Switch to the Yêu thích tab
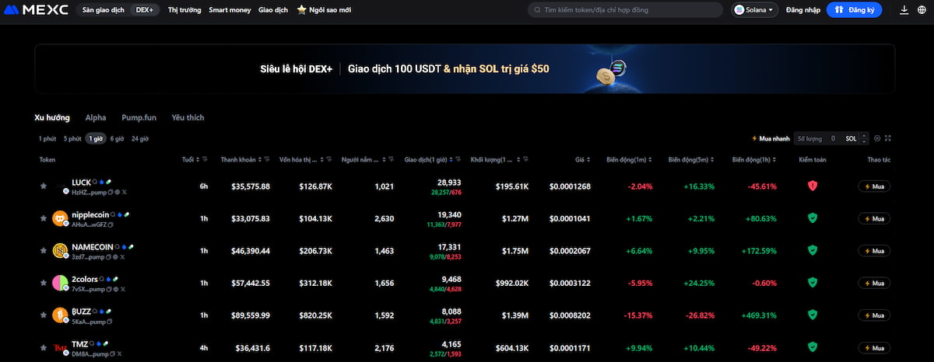Screen dimensions: 934x362 tap(188, 117)
